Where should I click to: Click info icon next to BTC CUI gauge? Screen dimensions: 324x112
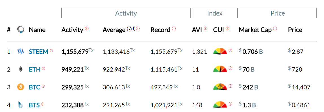coord(231,86)
